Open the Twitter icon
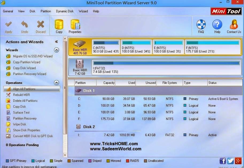 click(x=230, y=161)
